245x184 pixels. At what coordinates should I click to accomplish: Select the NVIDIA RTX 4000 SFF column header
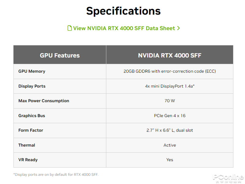click(x=170, y=55)
